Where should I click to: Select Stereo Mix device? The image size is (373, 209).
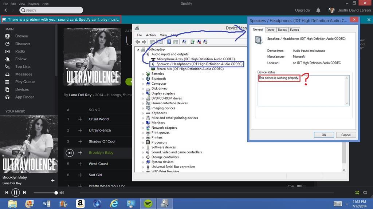[190, 69]
